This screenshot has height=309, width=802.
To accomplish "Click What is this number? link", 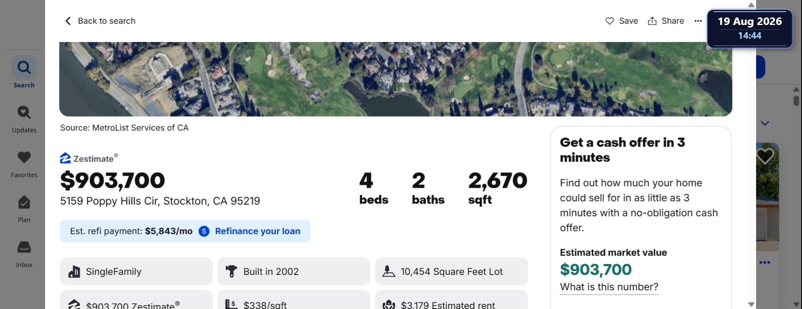I will [609, 287].
